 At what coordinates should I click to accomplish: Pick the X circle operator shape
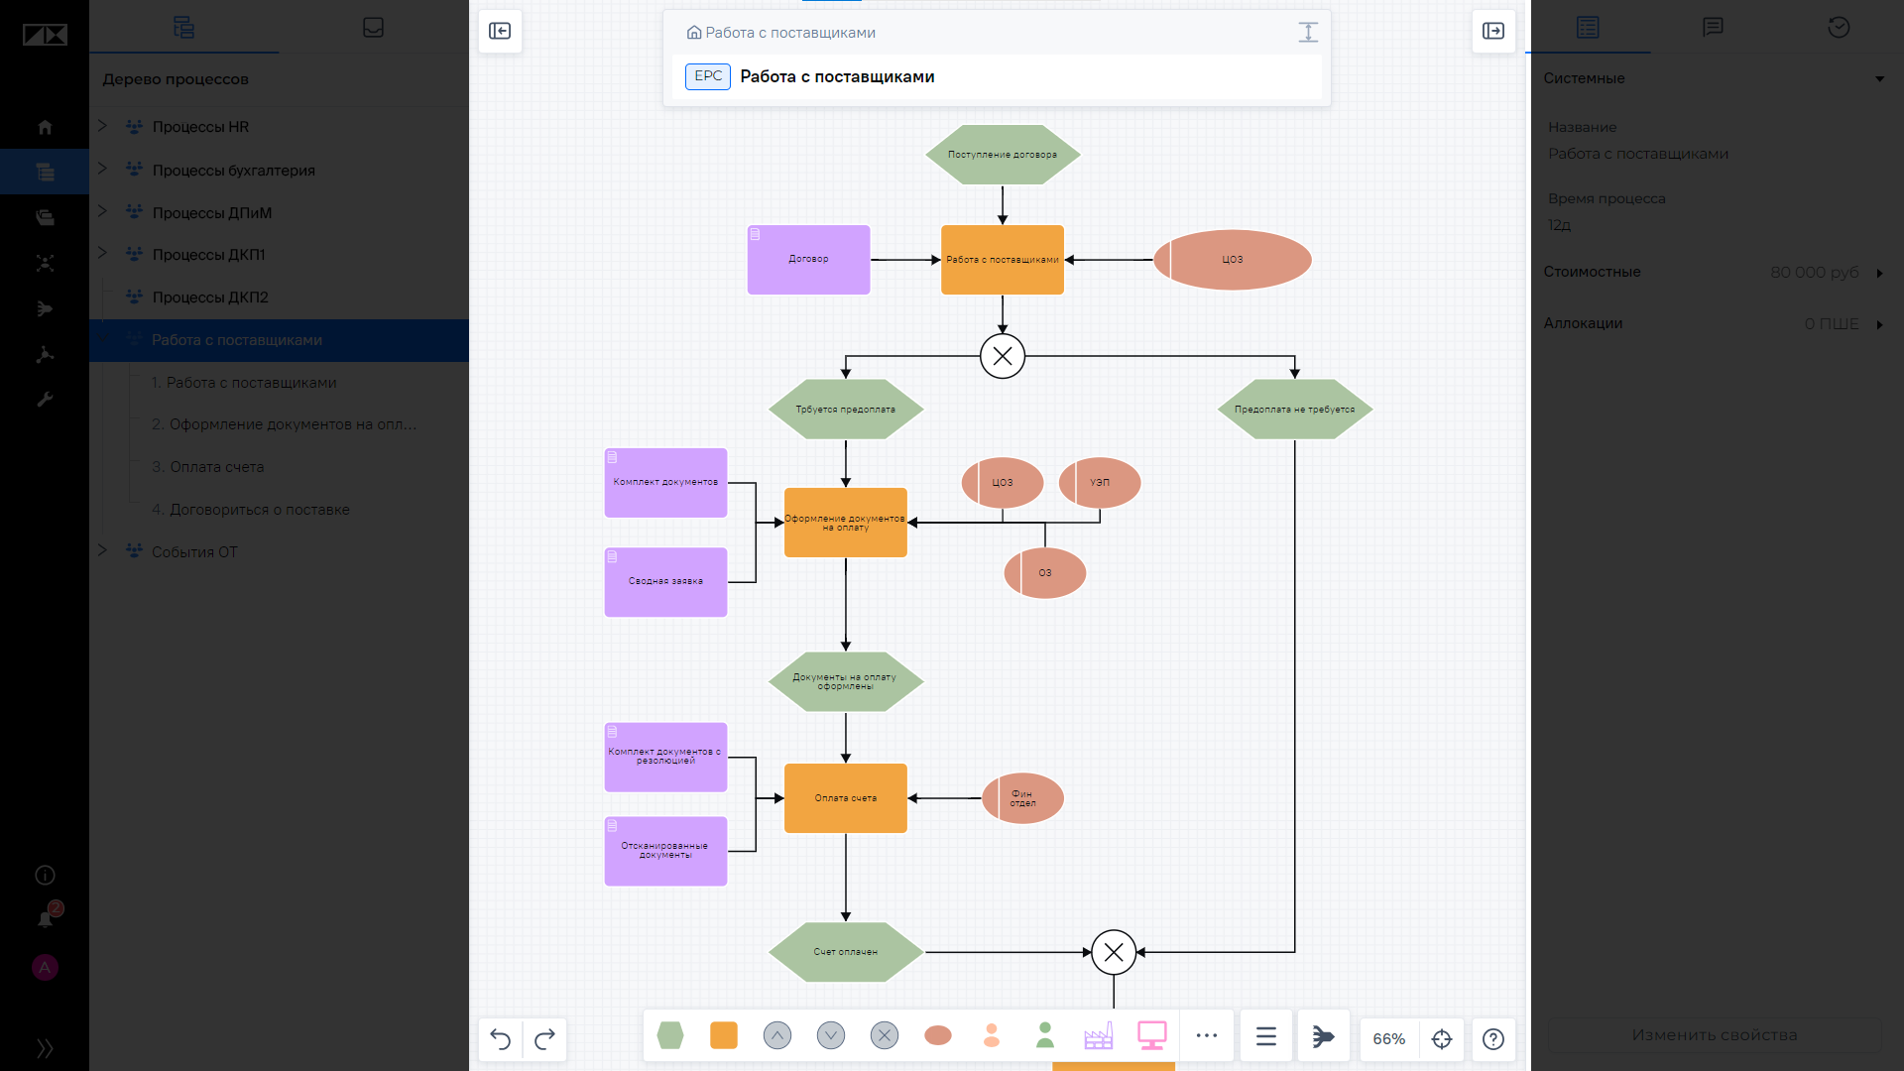coord(885,1035)
